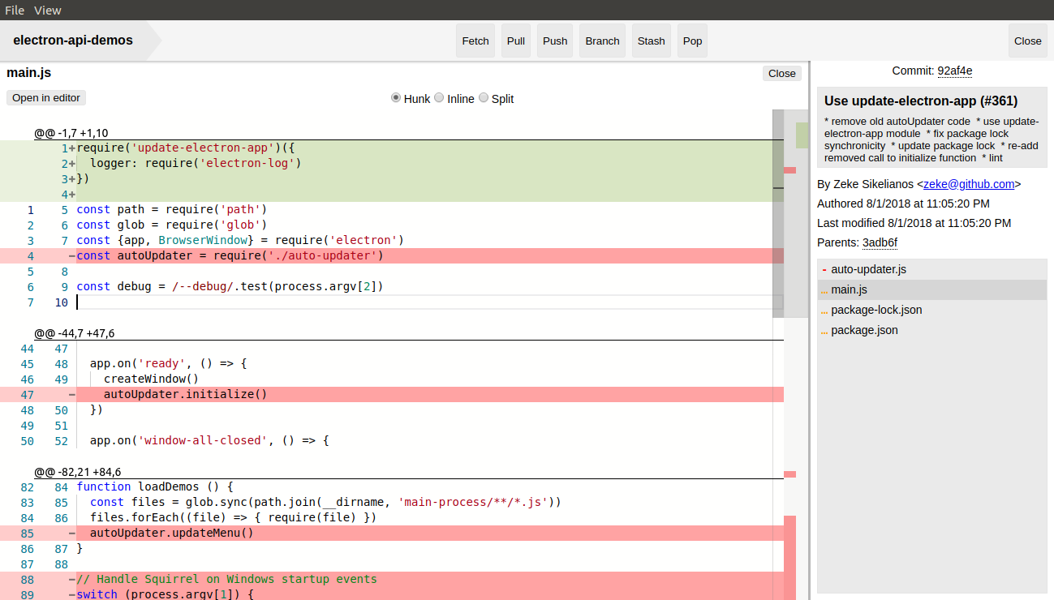Click the Last modified date text
The height and width of the screenshot is (600, 1054).
coord(914,223)
